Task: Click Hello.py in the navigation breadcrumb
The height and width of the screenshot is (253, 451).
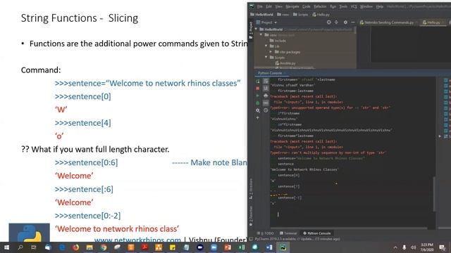Action: [x=321, y=15]
